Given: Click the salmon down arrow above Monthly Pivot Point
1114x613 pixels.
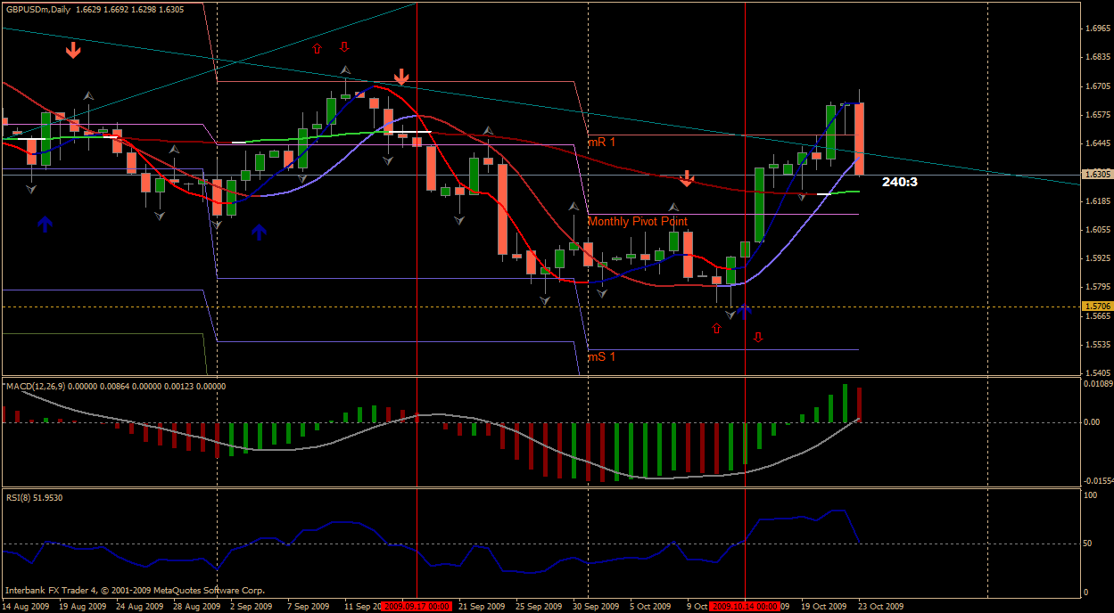Looking at the screenshot, I should 686,178.
